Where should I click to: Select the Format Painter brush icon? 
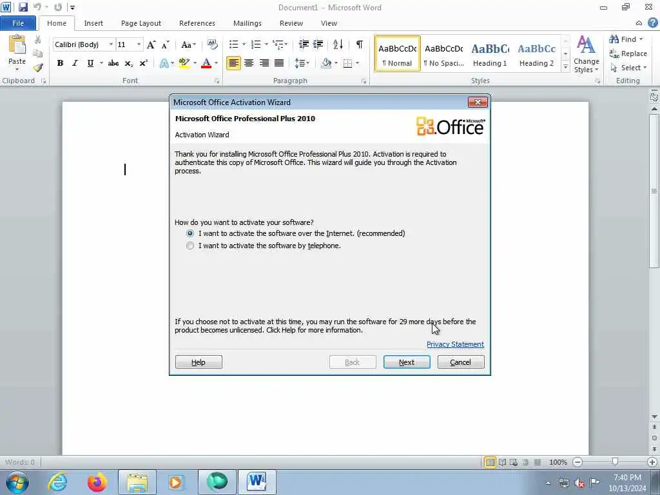(37, 67)
